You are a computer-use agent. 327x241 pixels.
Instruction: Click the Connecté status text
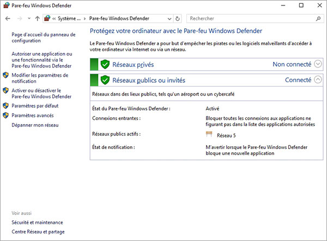click(298, 80)
